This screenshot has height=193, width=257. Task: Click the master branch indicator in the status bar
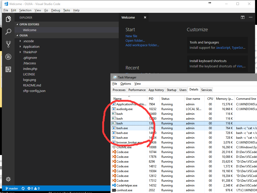[x=12, y=188]
